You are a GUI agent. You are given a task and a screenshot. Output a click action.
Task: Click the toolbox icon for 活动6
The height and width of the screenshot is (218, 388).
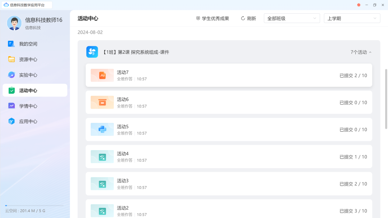point(102,102)
